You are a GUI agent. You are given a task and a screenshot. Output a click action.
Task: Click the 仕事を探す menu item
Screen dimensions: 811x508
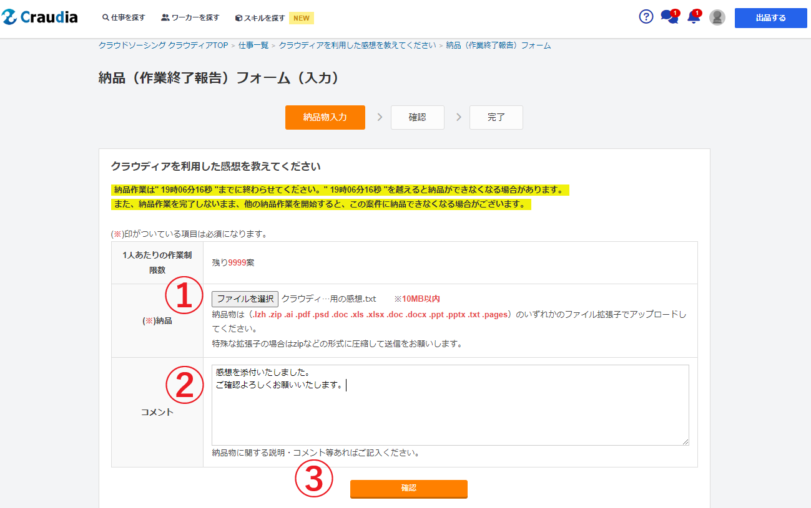pyautogui.click(x=124, y=18)
